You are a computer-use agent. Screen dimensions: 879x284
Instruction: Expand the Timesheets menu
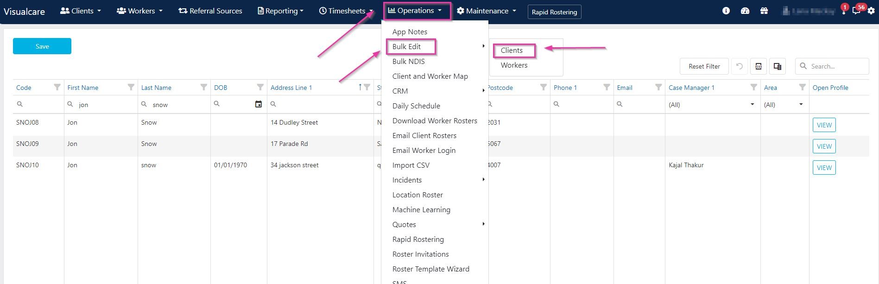click(x=346, y=11)
